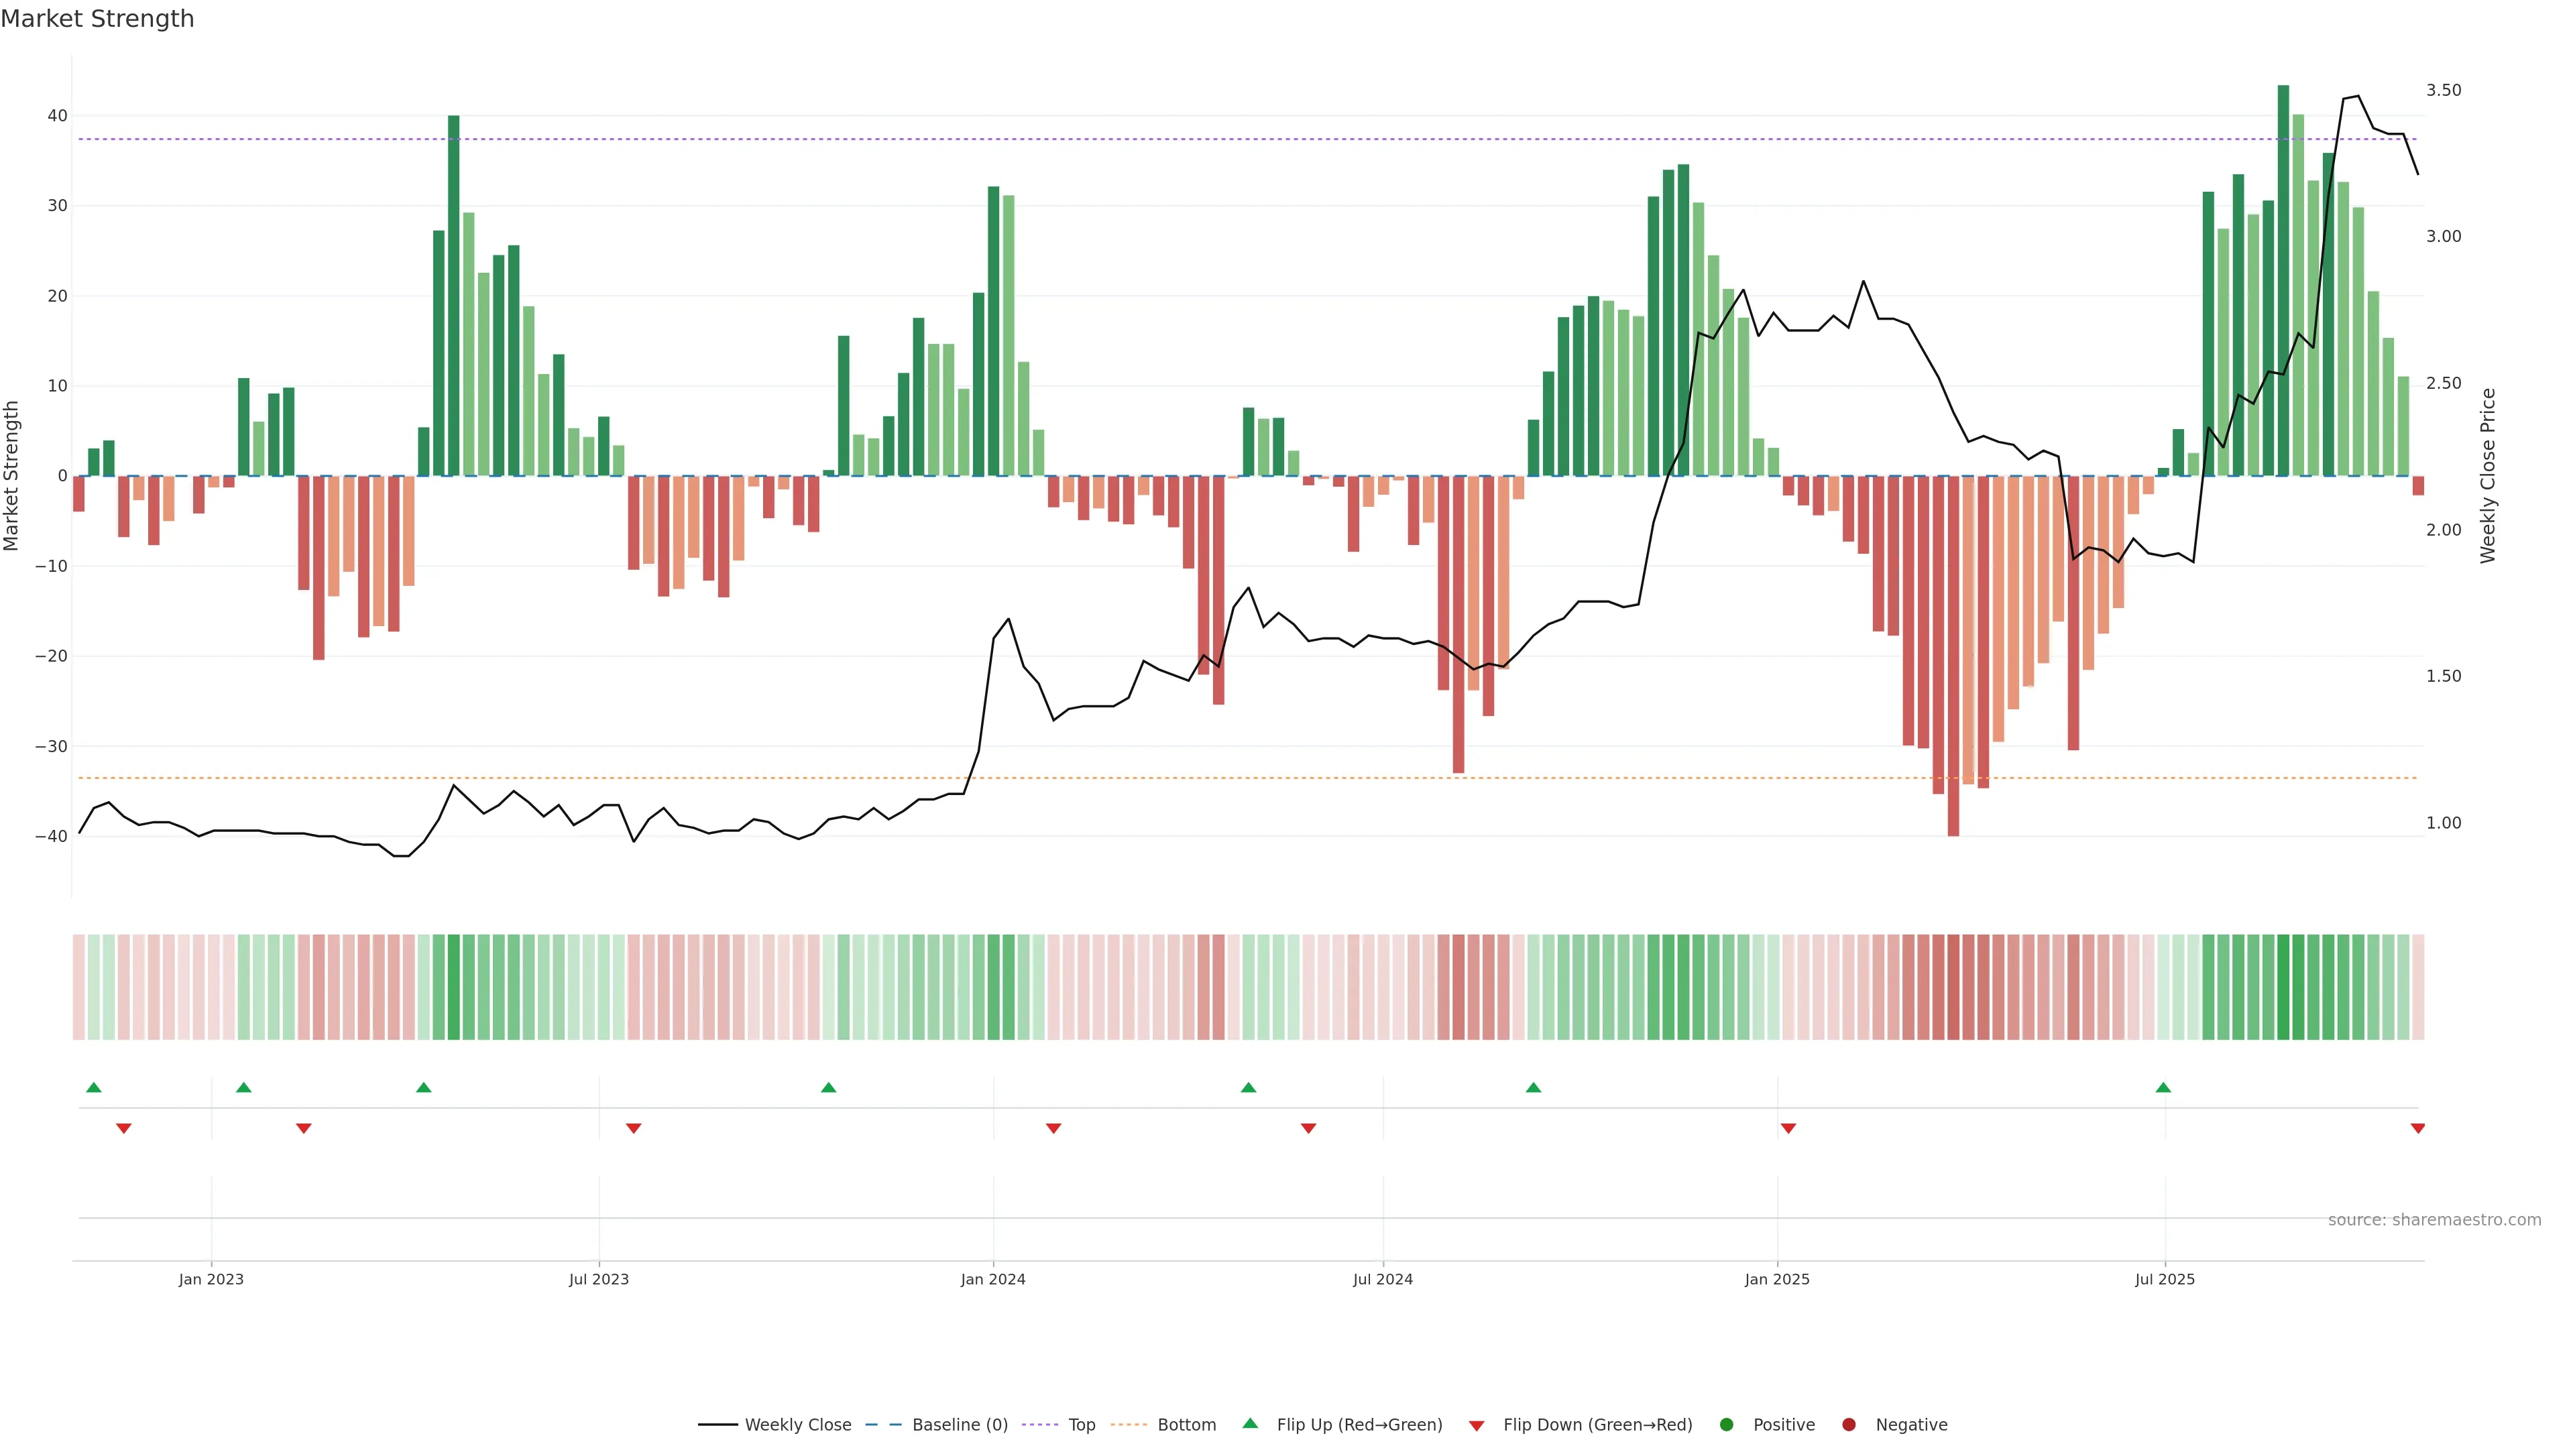The image size is (2575, 1448).
Task: Click the Jan 2024 x-axis label
Action: (x=992, y=1279)
